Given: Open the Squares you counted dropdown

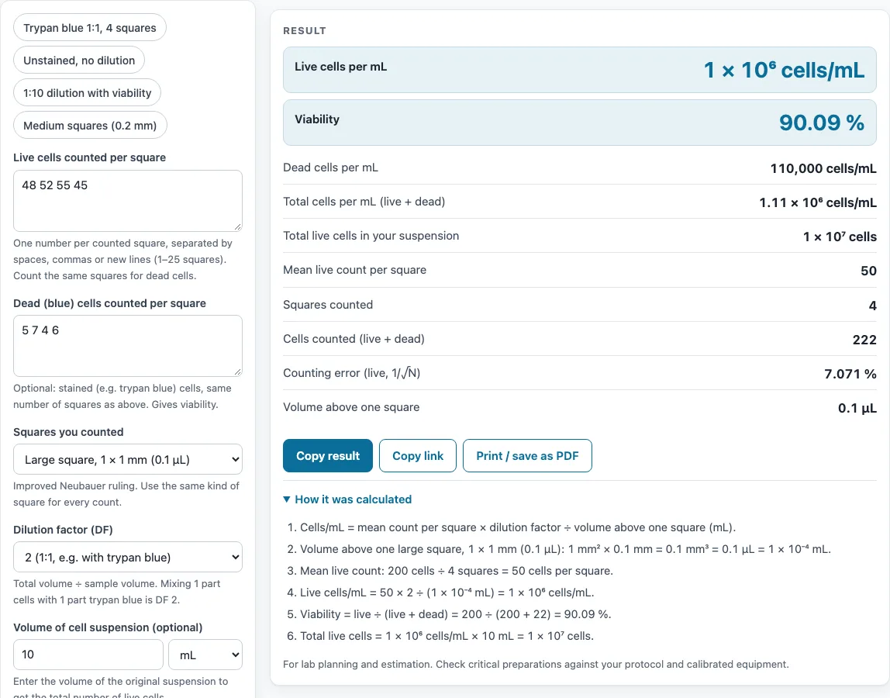Looking at the screenshot, I should click(x=128, y=459).
